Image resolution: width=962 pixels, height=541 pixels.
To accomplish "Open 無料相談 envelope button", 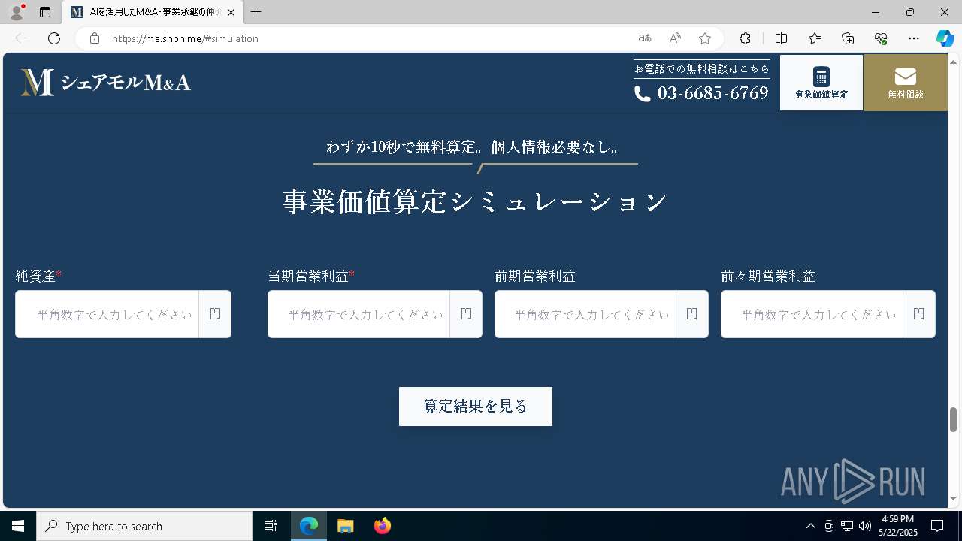I will [906, 83].
